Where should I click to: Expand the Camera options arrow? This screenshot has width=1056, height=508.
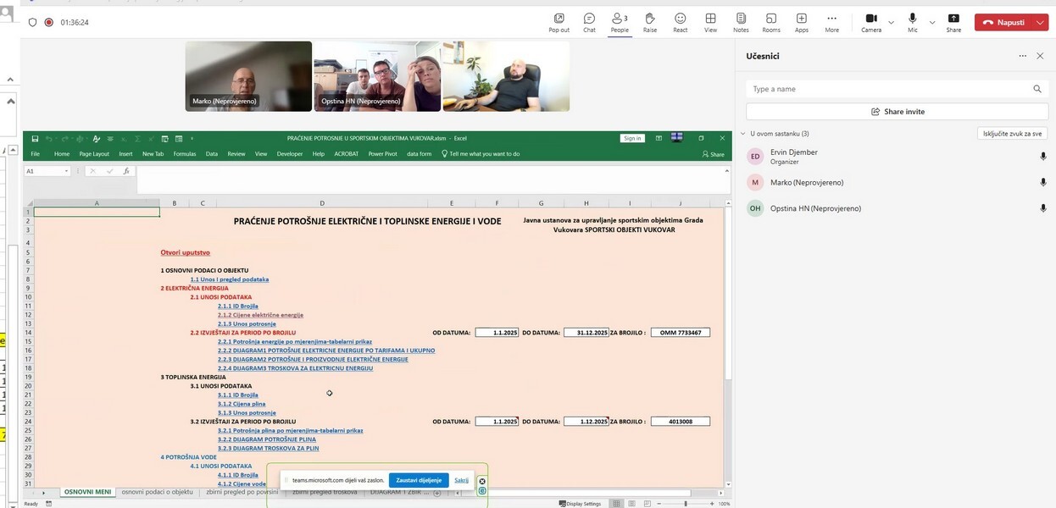click(x=891, y=23)
